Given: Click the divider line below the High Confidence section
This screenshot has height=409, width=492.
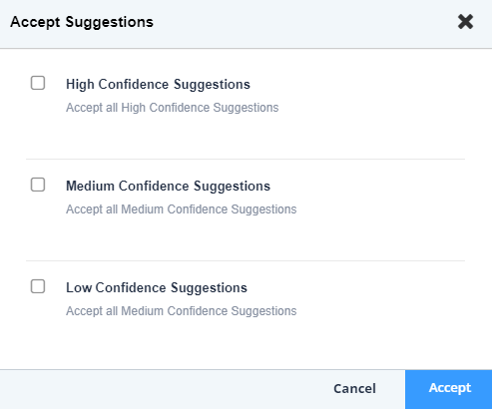Looking at the screenshot, I should click(246, 159).
